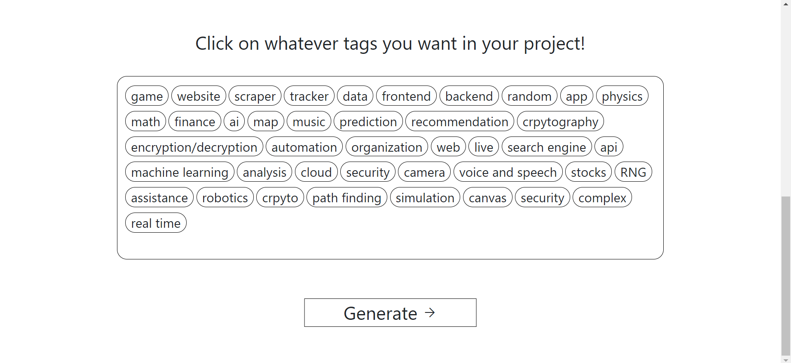Enable the real time tag

tap(156, 223)
